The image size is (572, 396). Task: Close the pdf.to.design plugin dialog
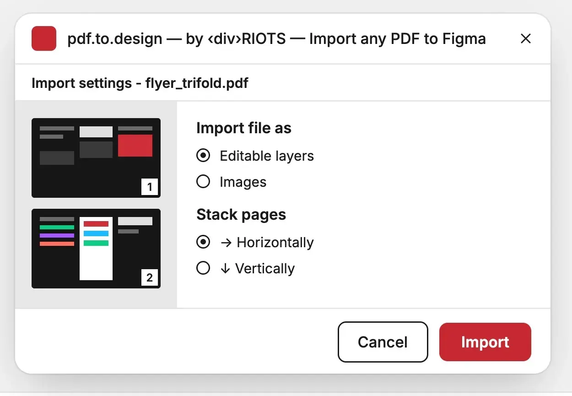(x=526, y=39)
